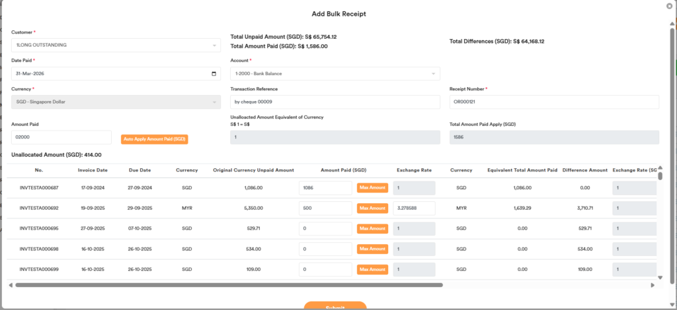
Task: Click the scroll left arrow of table
Action: [x=10, y=285]
